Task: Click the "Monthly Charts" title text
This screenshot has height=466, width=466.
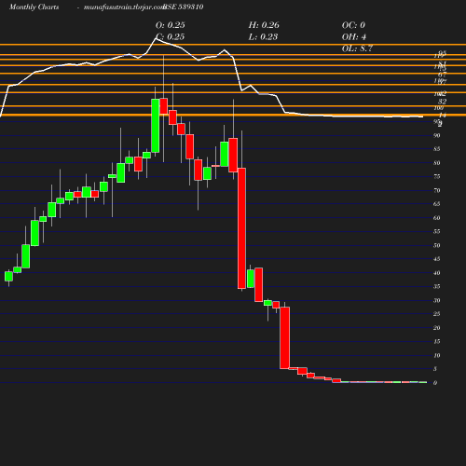Action: click(x=34, y=7)
